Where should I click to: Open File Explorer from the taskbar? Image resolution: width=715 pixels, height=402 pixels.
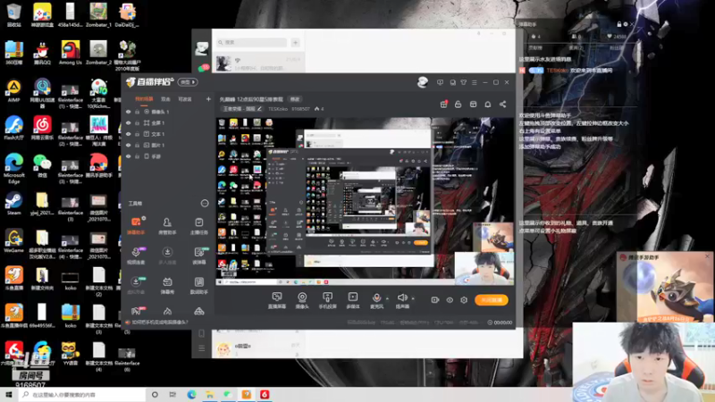pos(210,394)
